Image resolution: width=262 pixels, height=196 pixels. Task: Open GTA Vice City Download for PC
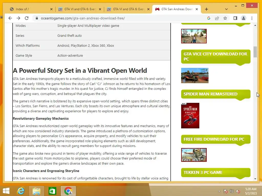coord(215,56)
